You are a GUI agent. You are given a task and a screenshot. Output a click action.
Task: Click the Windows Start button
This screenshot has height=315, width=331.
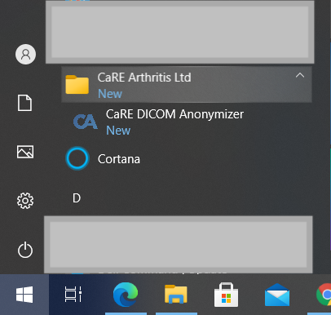(x=24, y=295)
